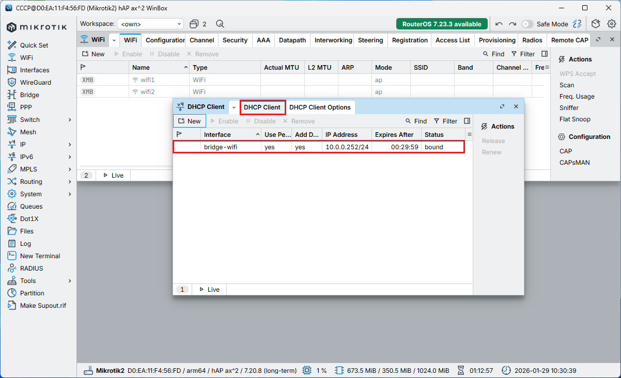Image resolution: width=621 pixels, height=378 pixels.
Task: Switch to the Channel tab
Action: click(202, 40)
